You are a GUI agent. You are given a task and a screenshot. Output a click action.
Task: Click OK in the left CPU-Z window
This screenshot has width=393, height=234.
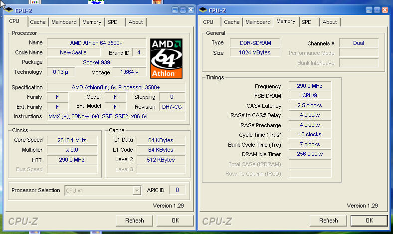tap(175, 221)
